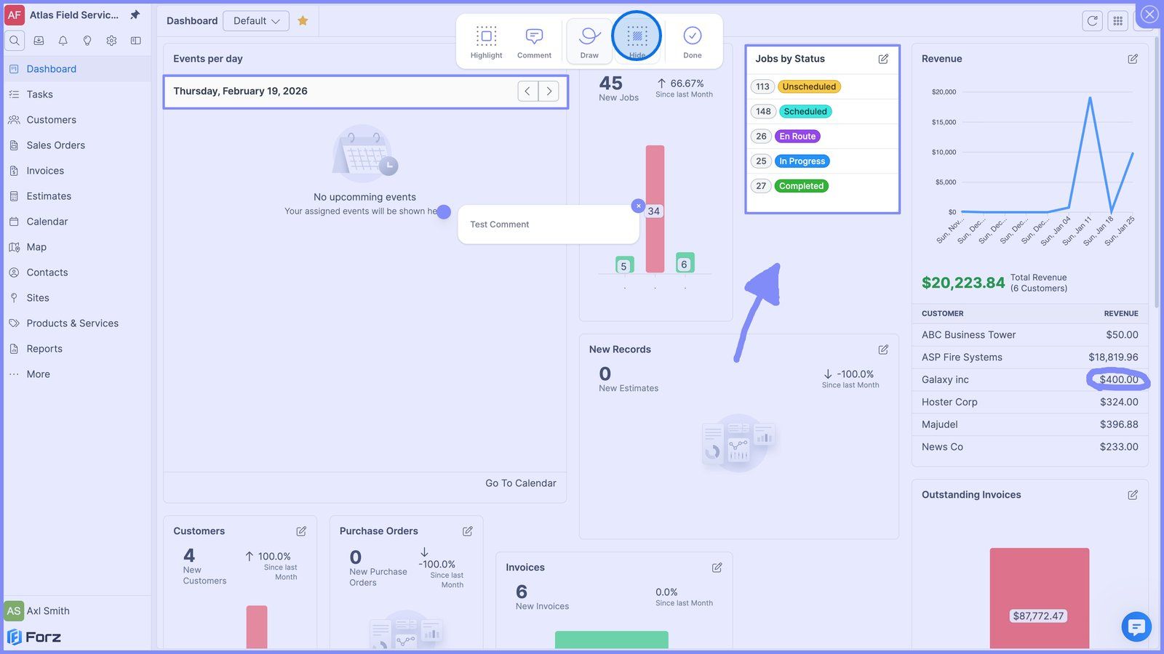The width and height of the screenshot is (1164, 654).
Task: Finish annotating with the Done button
Action: [693, 42]
